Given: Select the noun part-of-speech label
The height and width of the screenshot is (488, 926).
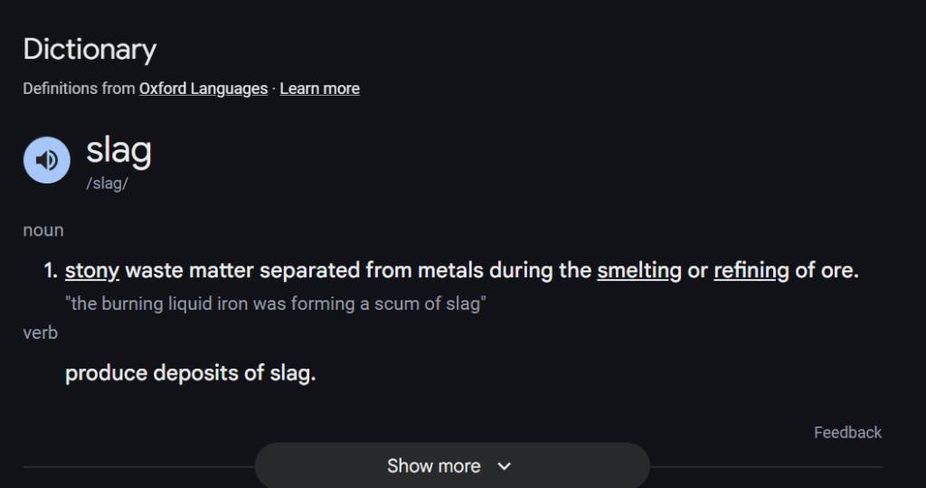Looking at the screenshot, I should pos(43,230).
